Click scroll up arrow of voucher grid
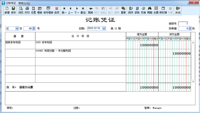Screen dimensions: 200x113 (193, 43)
